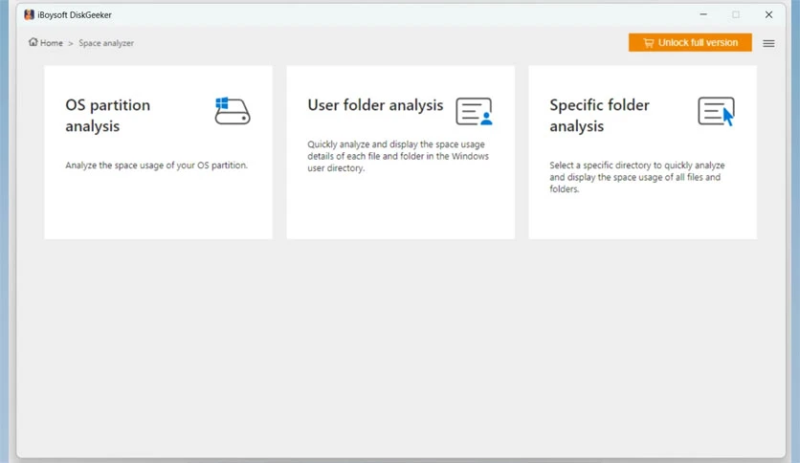
Task: Click the OS partition drive icon
Action: tap(233, 111)
